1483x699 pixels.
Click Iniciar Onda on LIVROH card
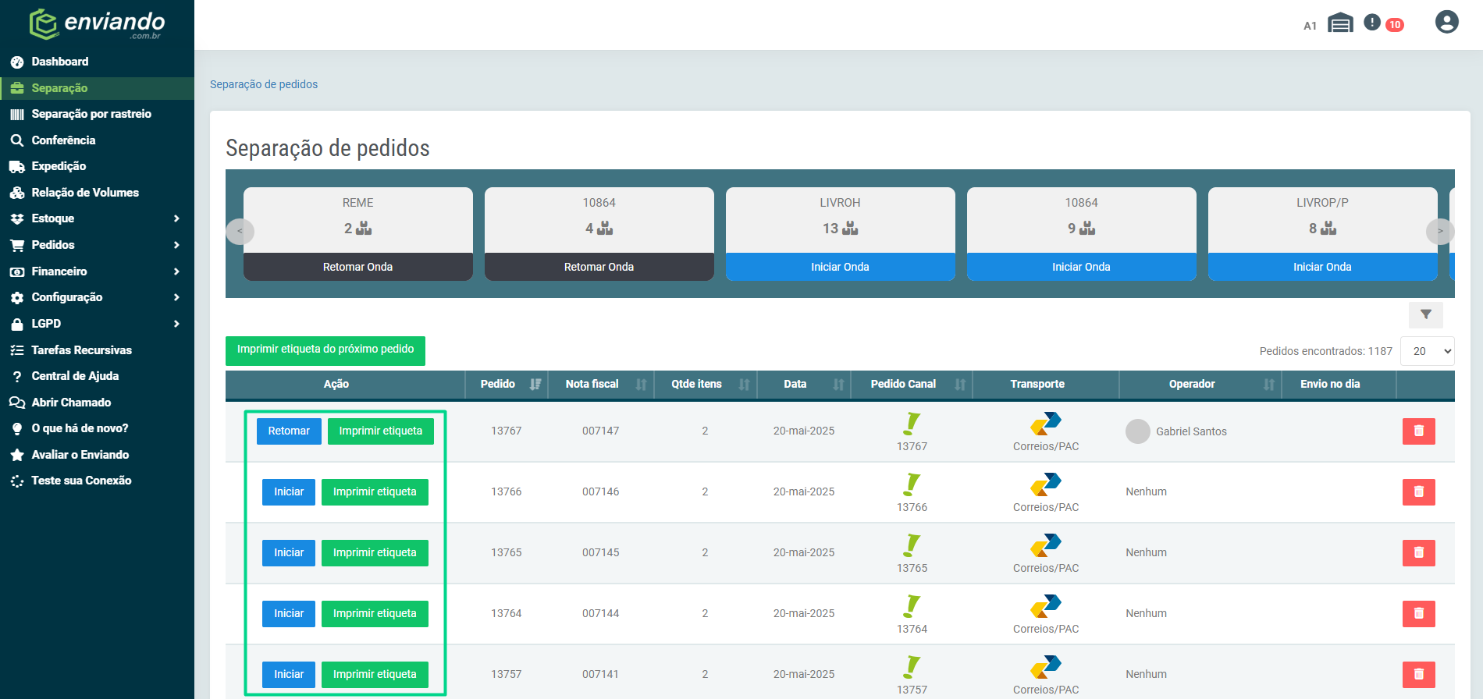[x=840, y=267]
